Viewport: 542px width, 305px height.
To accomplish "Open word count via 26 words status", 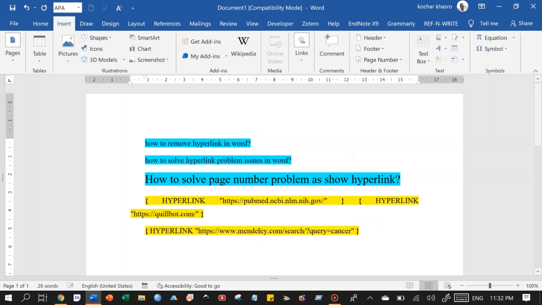I will [47, 286].
